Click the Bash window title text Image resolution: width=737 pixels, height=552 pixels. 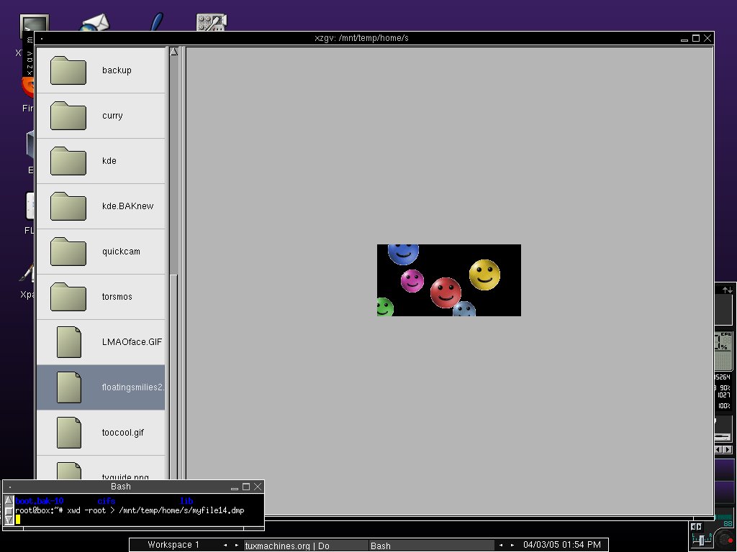[x=121, y=487]
